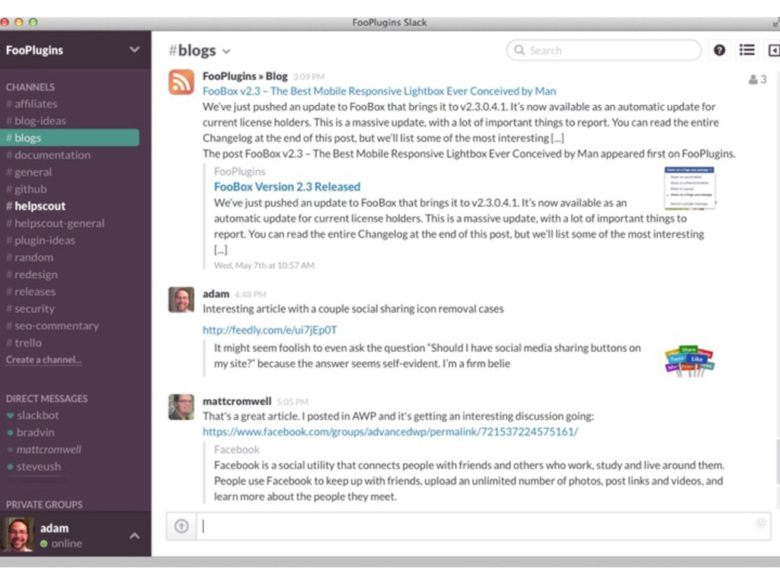Toggle the flexpane sidebar icon
Screen dimensions: 780x585
click(x=774, y=50)
